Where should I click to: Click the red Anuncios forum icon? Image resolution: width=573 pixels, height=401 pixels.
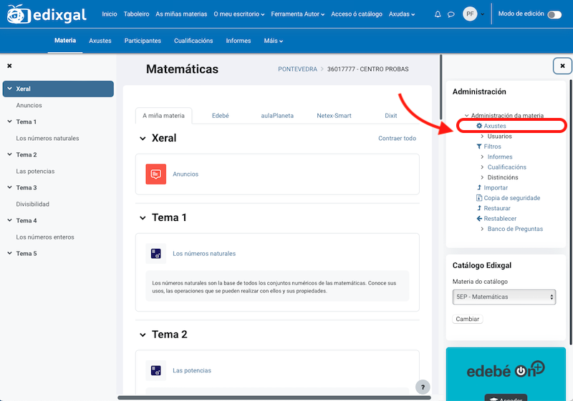(x=155, y=174)
